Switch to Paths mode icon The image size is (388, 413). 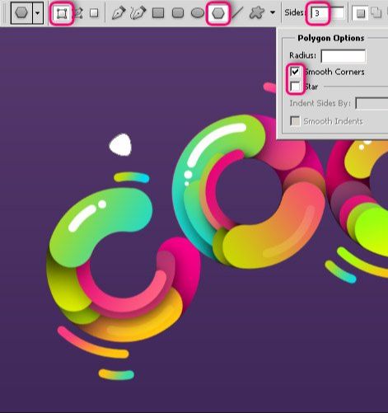click(79, 13)
